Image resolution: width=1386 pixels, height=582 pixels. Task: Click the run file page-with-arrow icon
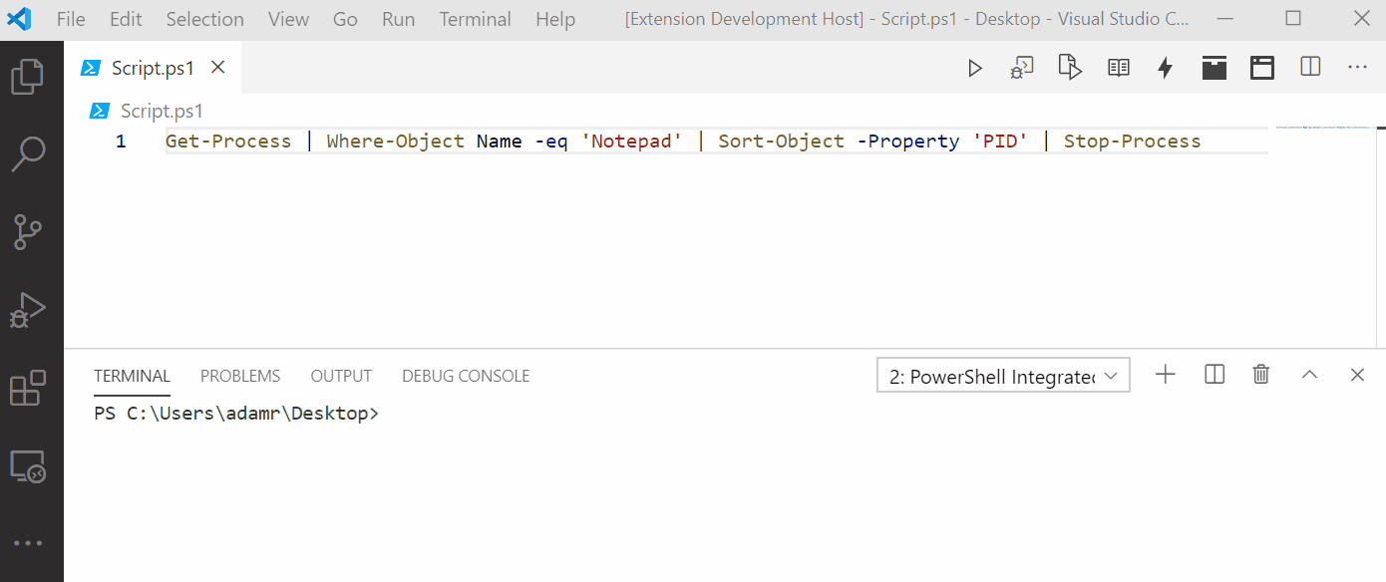1070,68
